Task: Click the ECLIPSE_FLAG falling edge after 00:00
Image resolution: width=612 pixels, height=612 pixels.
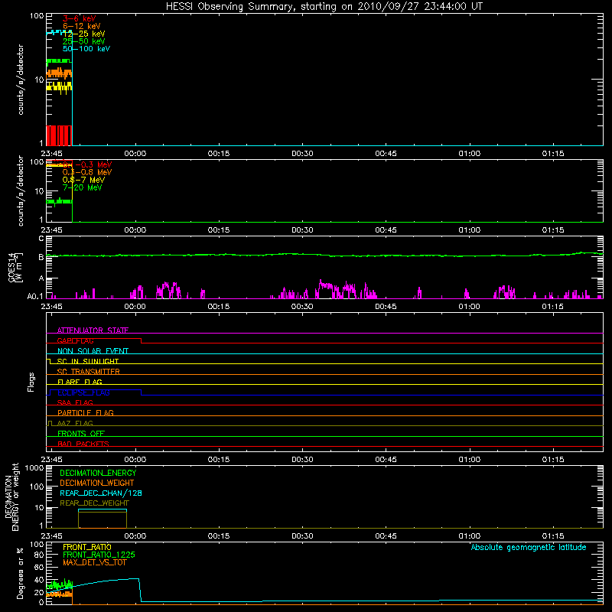Action: coord(141,392)
